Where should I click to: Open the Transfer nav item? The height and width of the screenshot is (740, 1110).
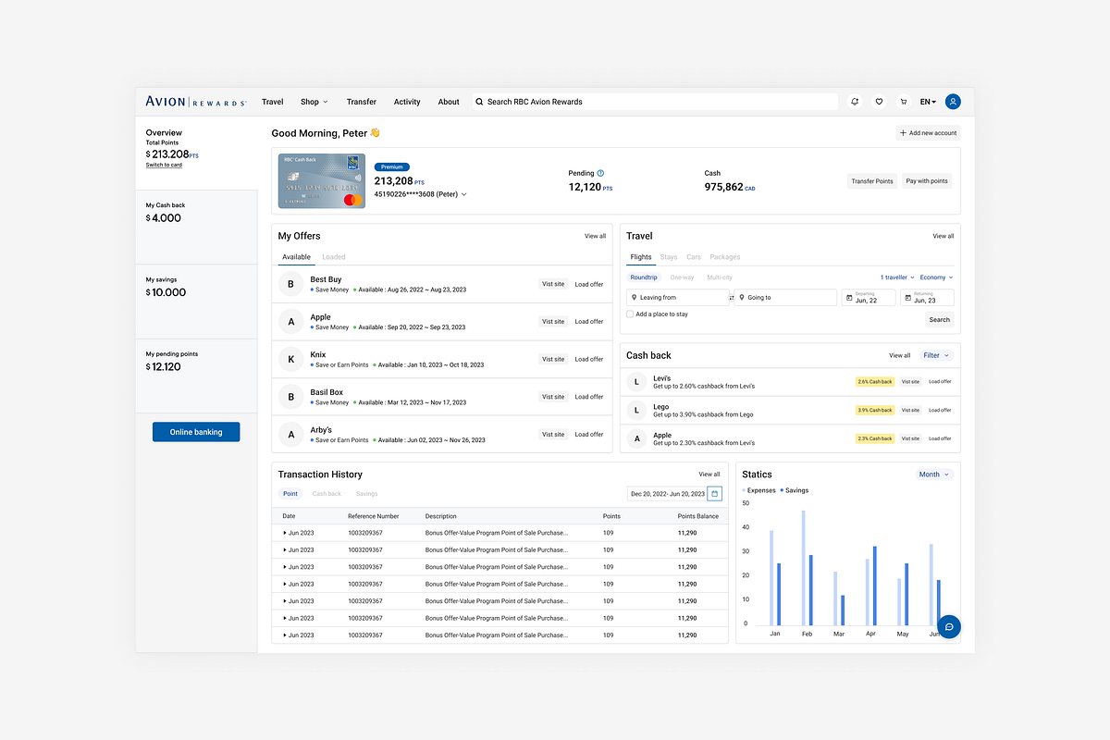tap(362, 102)
